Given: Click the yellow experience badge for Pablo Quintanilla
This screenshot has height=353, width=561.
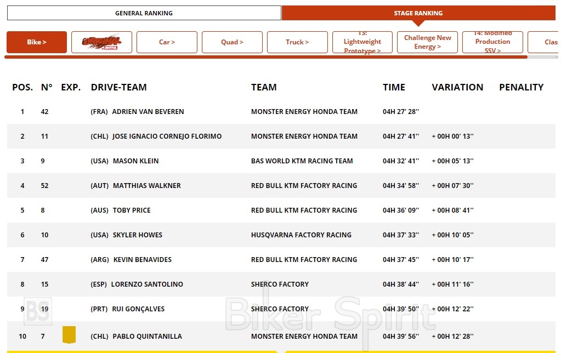Looking at the screenshot, I should (x=69, y=335).
